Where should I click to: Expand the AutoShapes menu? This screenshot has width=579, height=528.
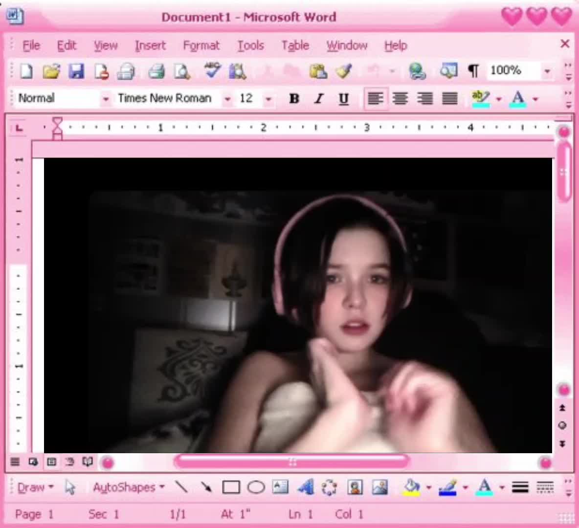pyautogui.click(x=129, y=487)
